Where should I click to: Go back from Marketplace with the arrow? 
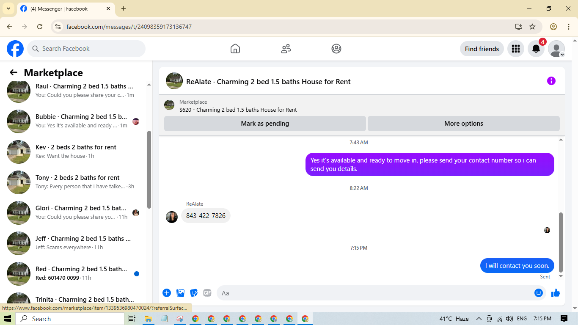14,72
